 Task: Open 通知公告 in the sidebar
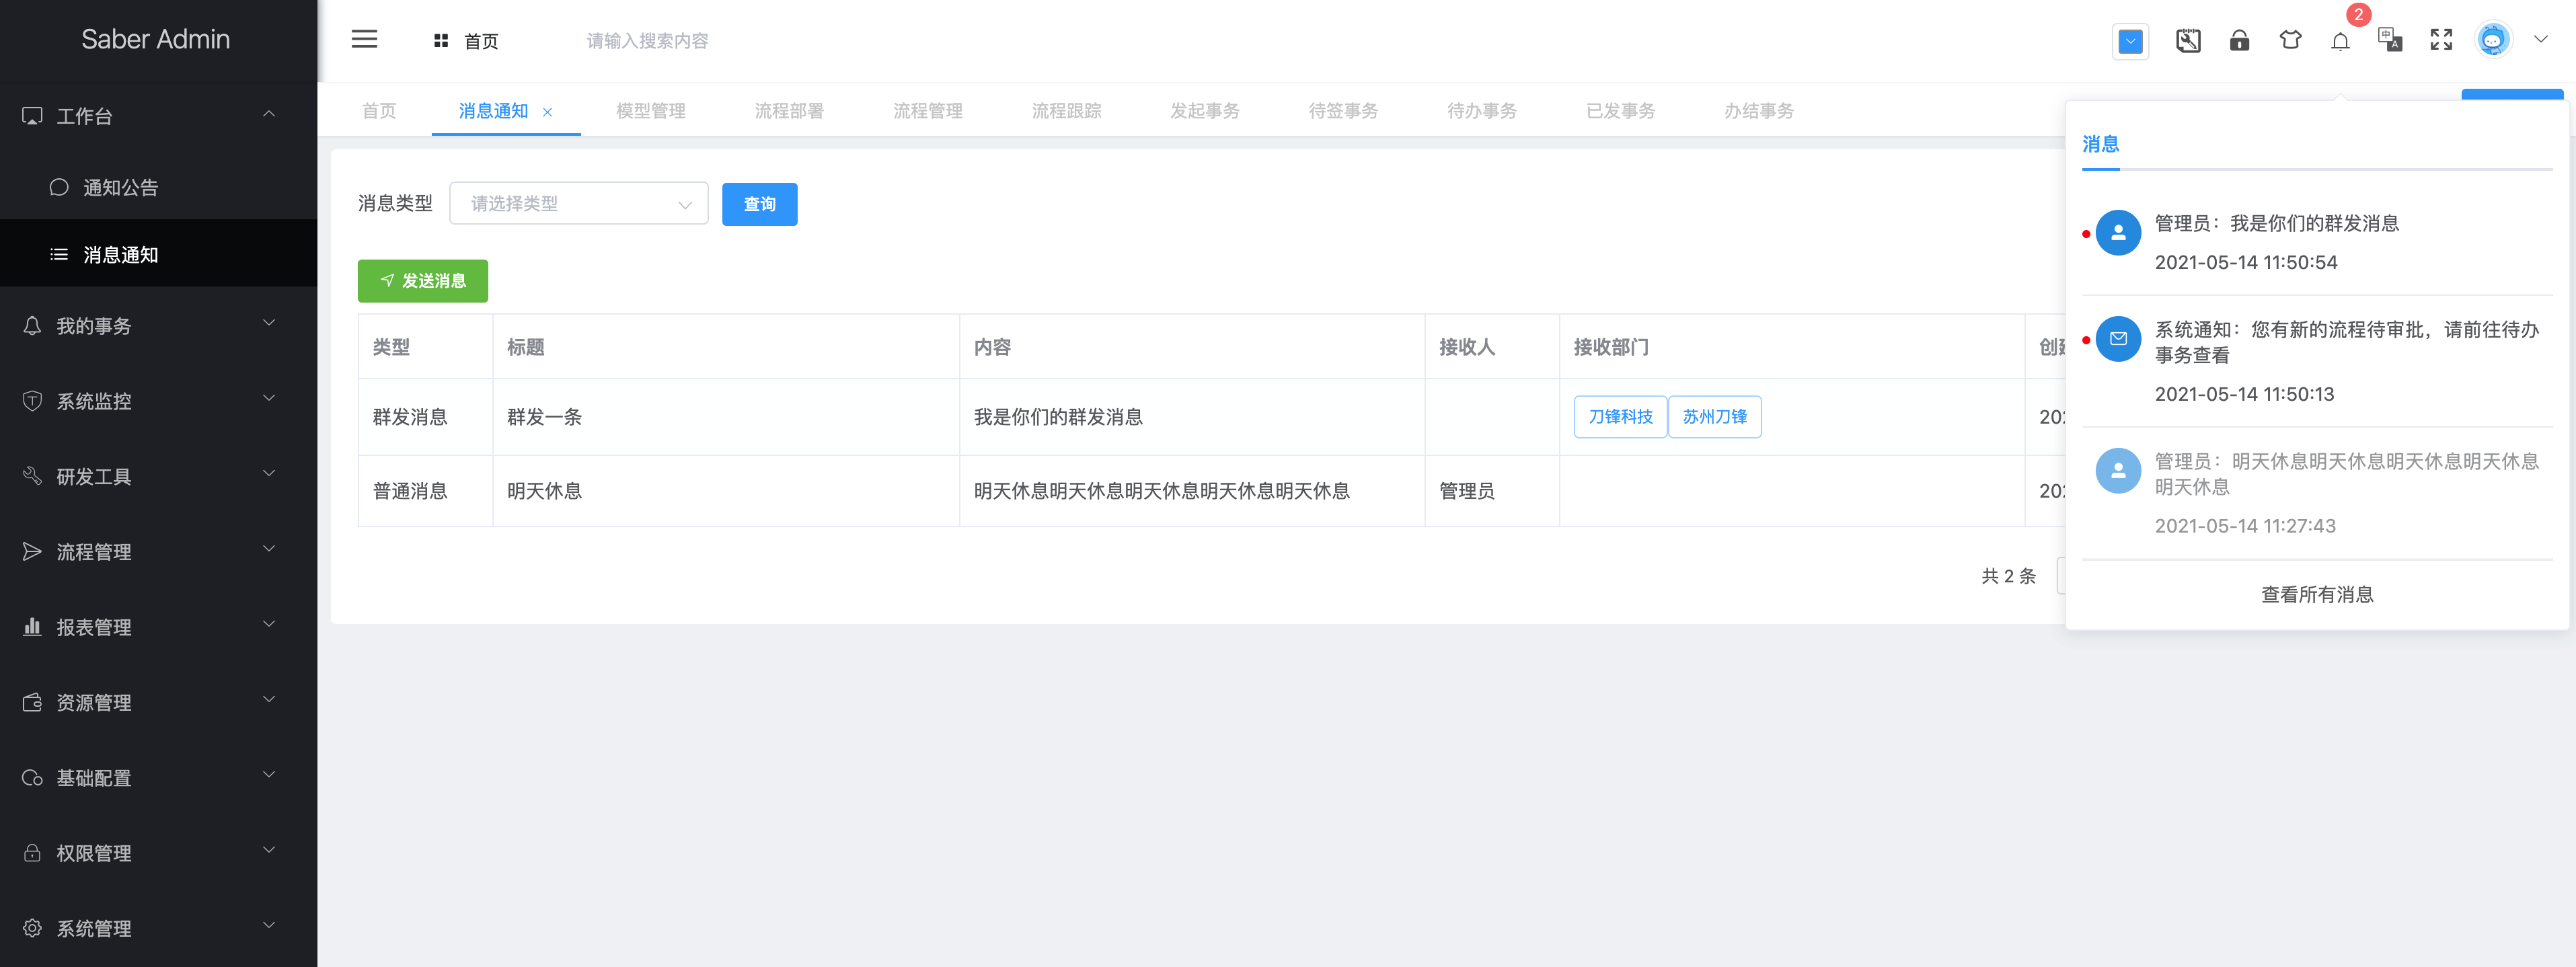coord(158,187)
